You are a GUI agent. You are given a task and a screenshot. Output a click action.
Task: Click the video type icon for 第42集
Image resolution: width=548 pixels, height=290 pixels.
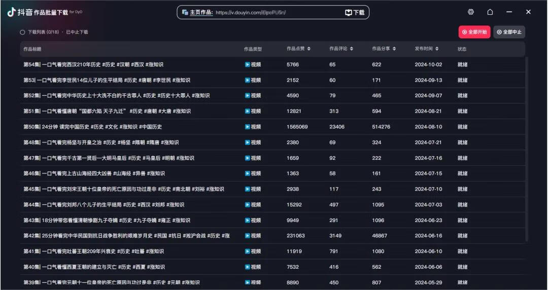tap(248, 236)
